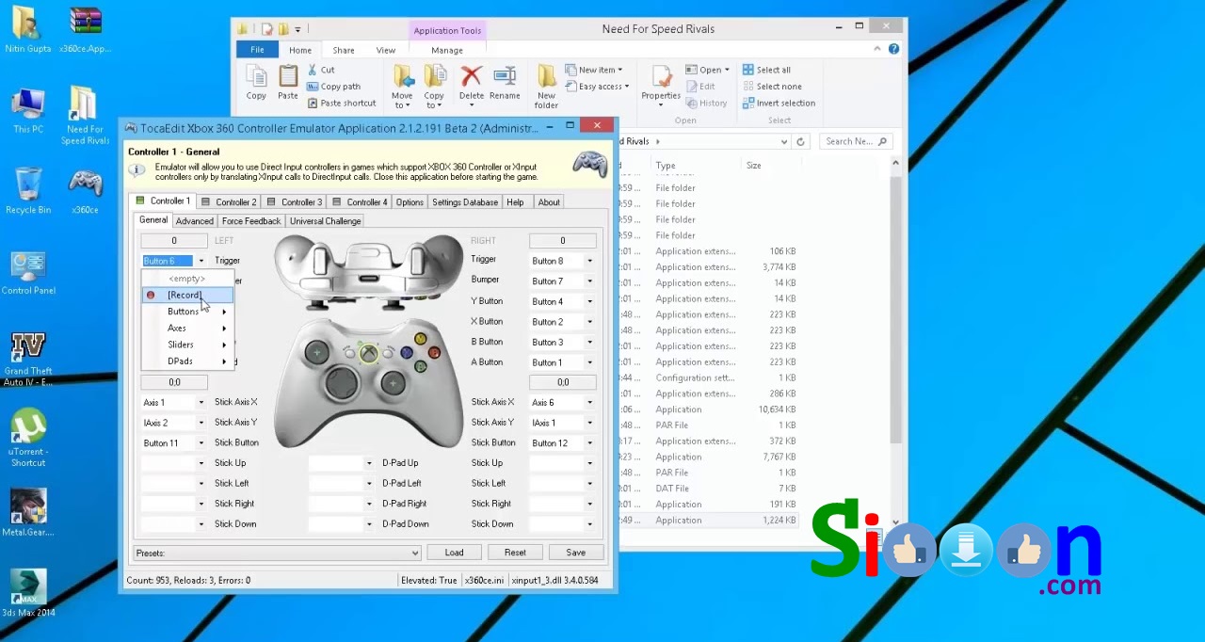This screenshot has width=1205, height=642.
Task: Expand the right Bumper Button 7 dropdown
Action: (x=590, y=281)
